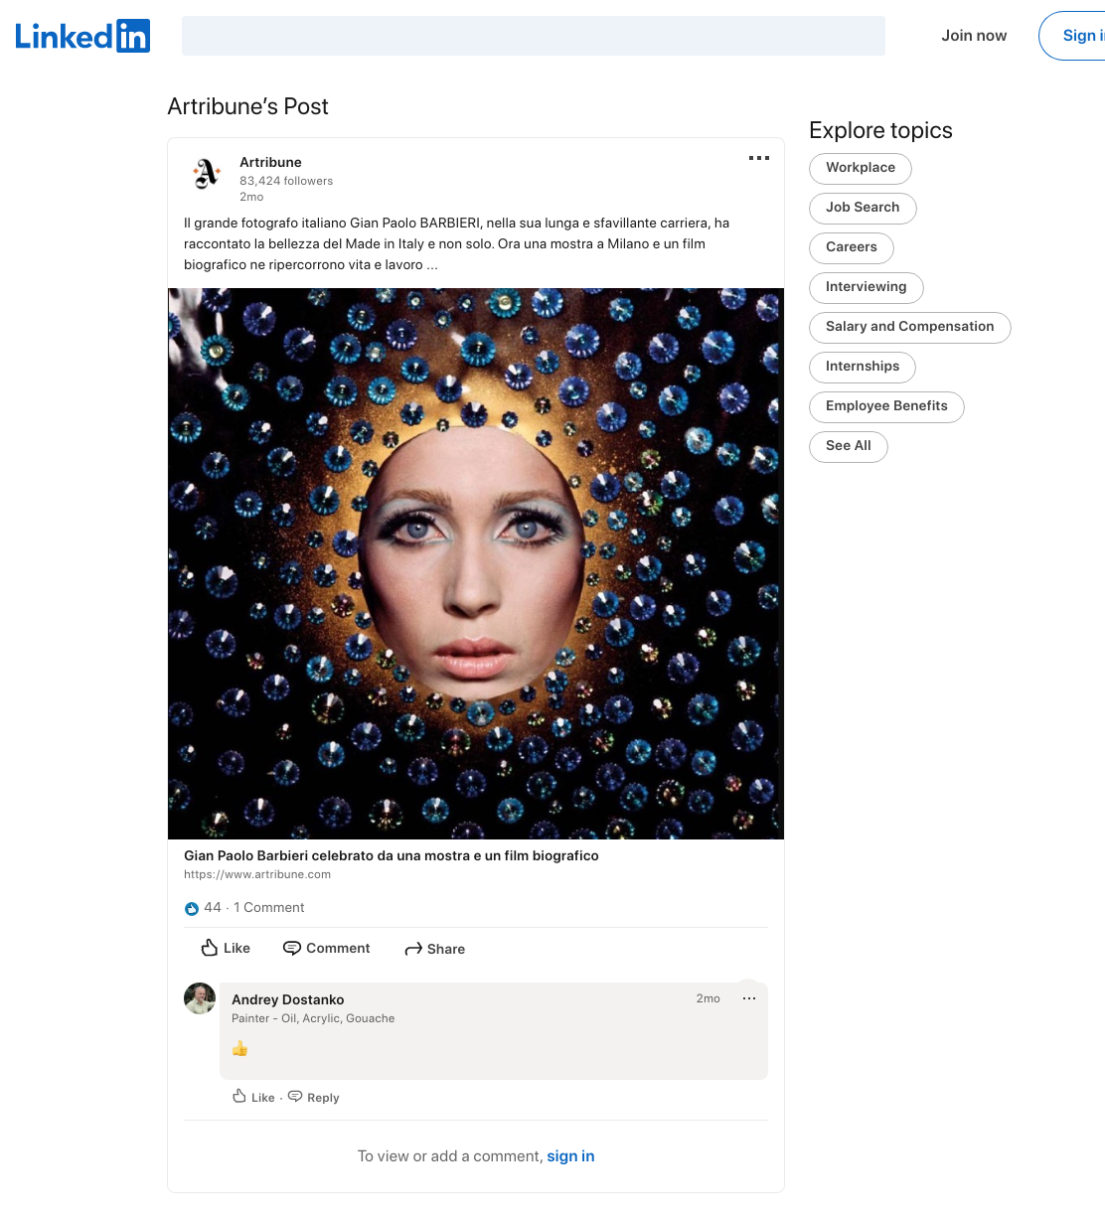Open Andrey Dostanko name link
This screenshot has width=1105, height=1215.
pos(288,999)
